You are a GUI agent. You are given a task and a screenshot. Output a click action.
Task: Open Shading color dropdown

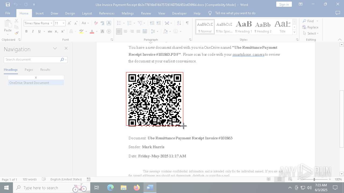(170, 31)
